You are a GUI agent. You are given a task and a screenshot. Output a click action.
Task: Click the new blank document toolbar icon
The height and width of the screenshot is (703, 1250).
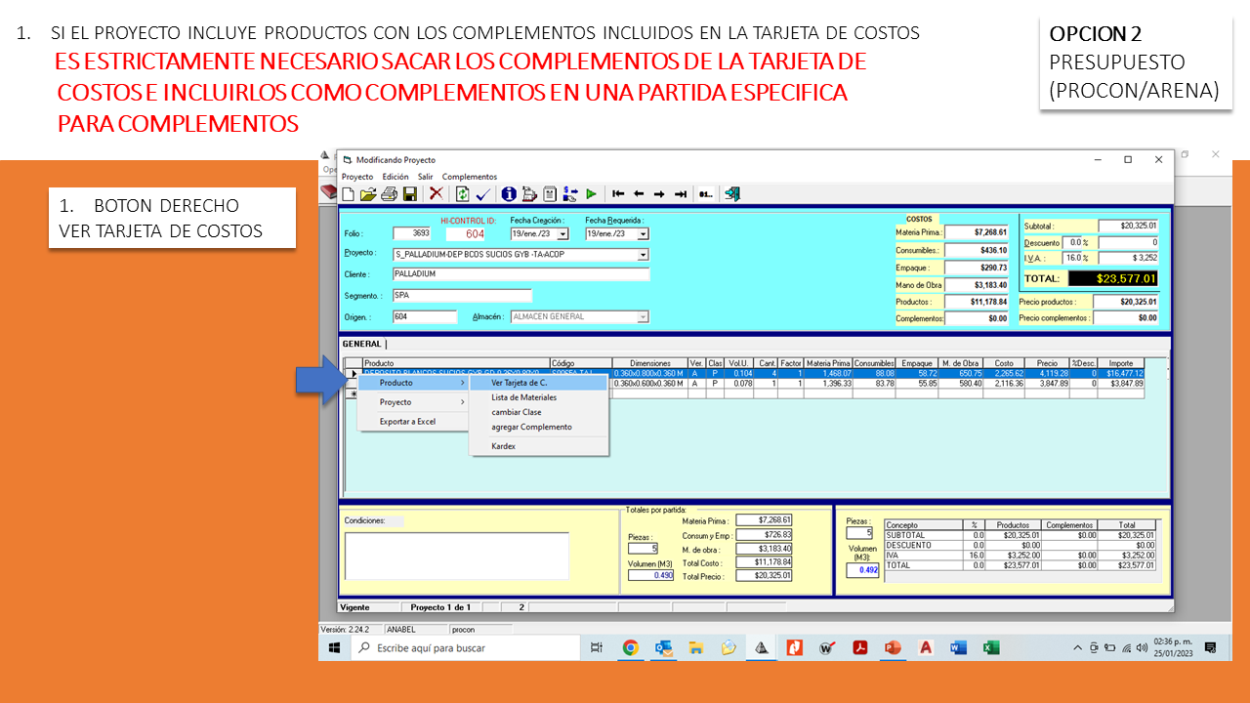pos(348,194)
